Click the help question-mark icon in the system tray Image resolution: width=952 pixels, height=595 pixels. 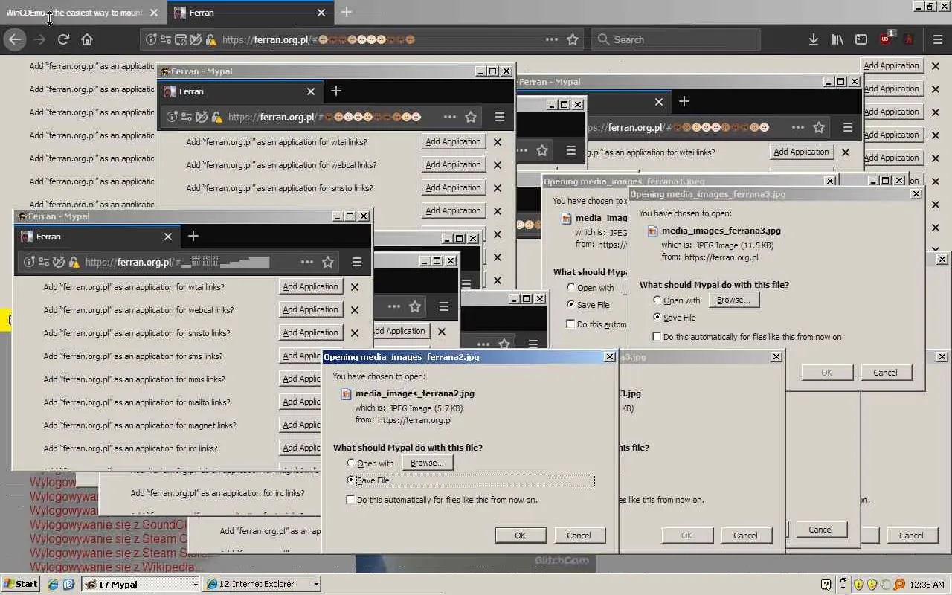click(x=826, y=585)
